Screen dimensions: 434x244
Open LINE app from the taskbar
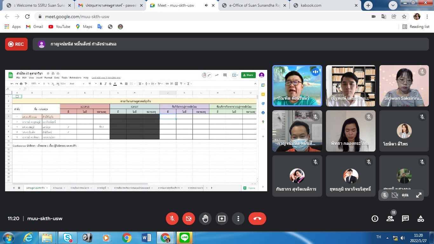(x=184, y=237)
